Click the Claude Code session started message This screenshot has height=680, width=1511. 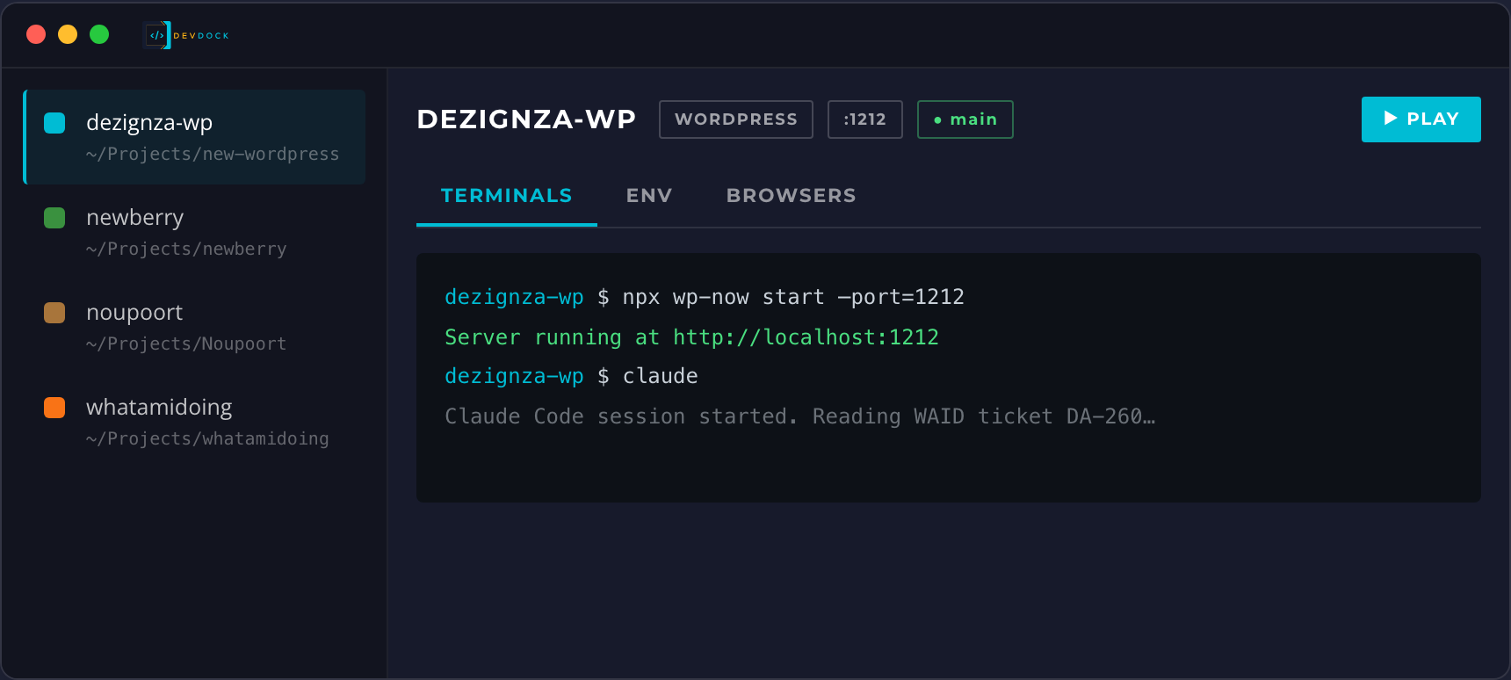tap(800, 416)
